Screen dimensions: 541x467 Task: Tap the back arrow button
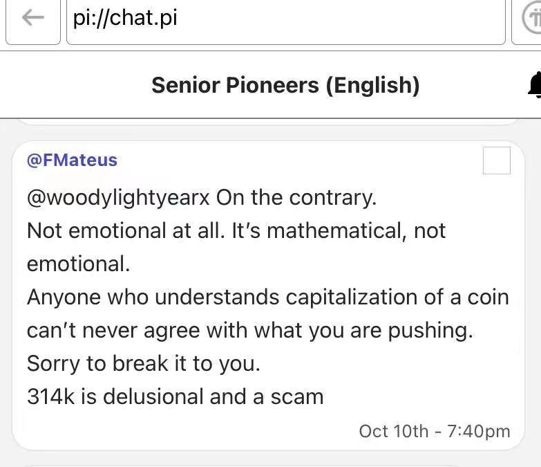(x=32, y=19)
